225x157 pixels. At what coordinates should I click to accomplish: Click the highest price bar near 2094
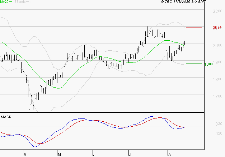[x=147, y=31]
